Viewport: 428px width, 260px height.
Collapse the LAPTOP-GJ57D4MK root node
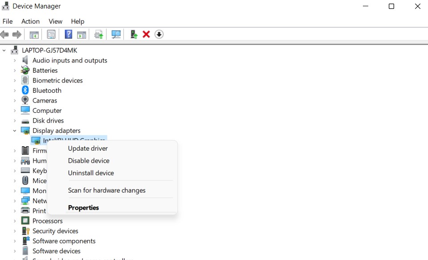(4, 50)
